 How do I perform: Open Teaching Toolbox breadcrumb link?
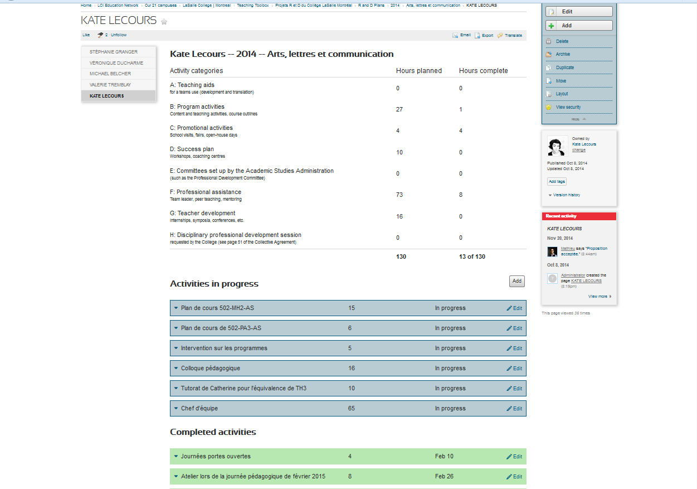click(x=253, y=5)
